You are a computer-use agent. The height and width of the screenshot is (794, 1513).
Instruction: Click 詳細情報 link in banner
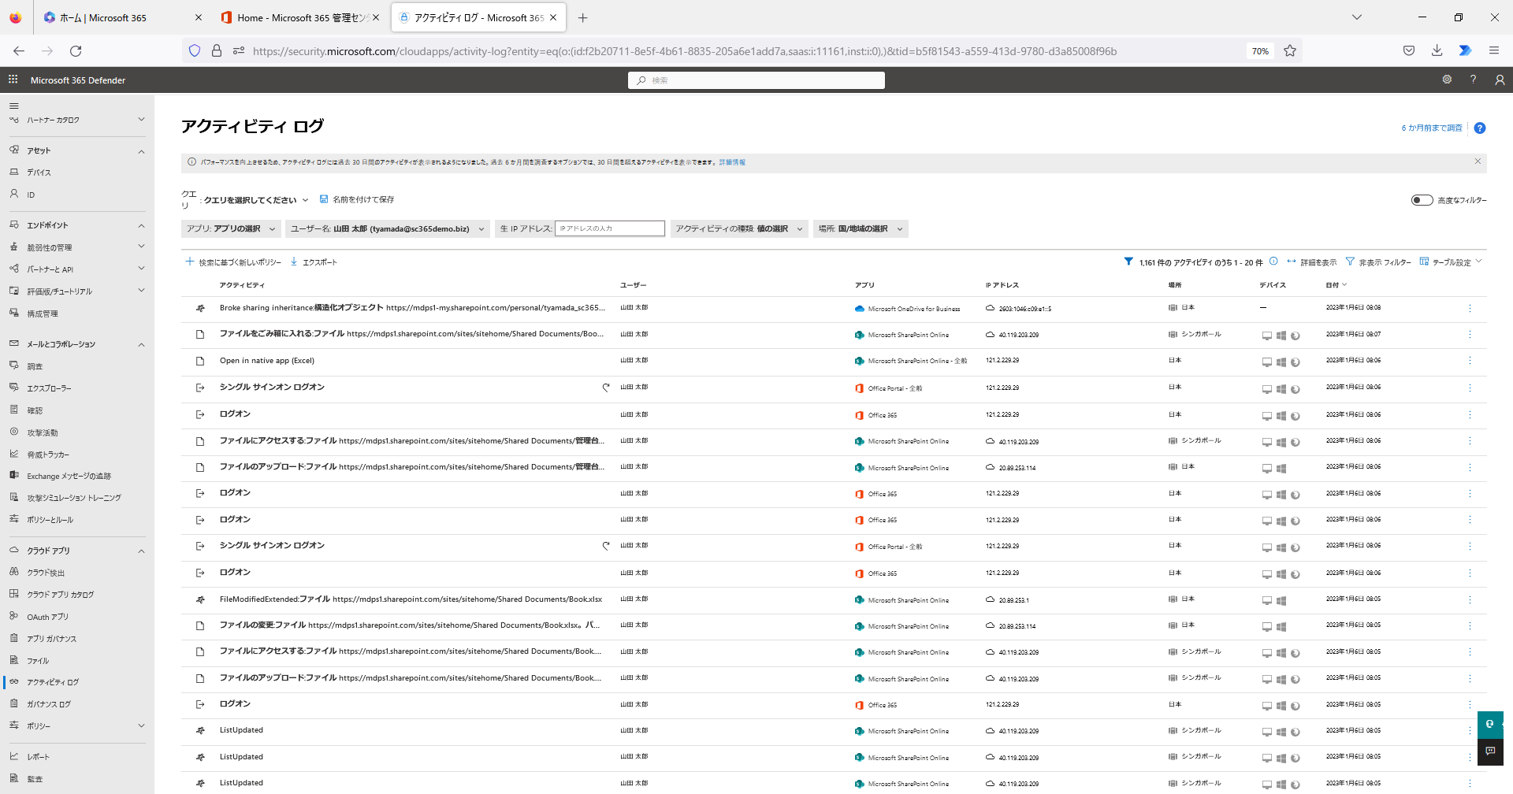pos(732,162)
